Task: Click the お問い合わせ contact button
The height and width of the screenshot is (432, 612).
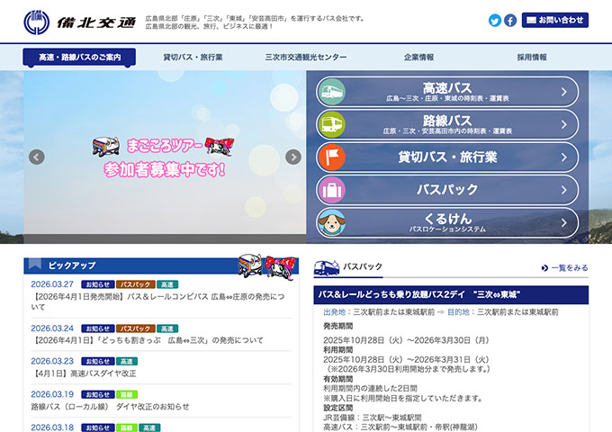Action: click(555, 20)
